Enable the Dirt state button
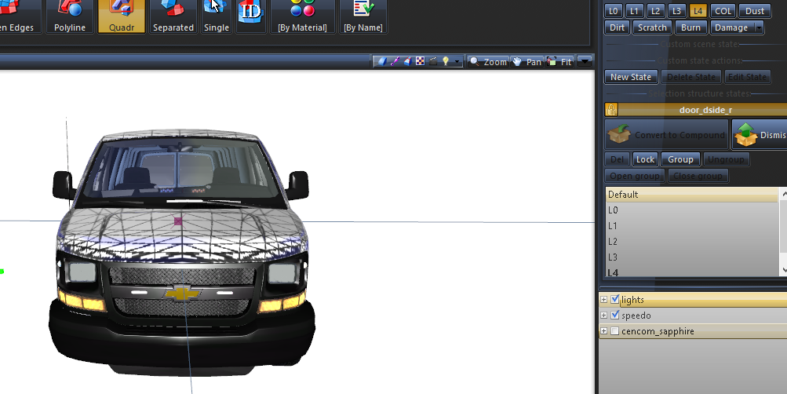The height and width of the screenshot is (394, 787). tap(617, 27)
